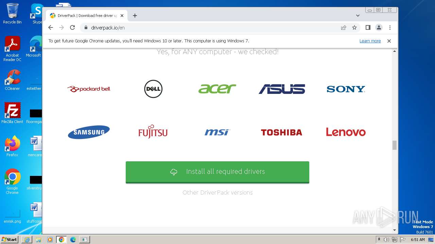Click the Samsung logo
This screenshot has width=435, height=244.
click(89, 132)
